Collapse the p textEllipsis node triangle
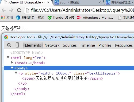 [x=16, y=73]
